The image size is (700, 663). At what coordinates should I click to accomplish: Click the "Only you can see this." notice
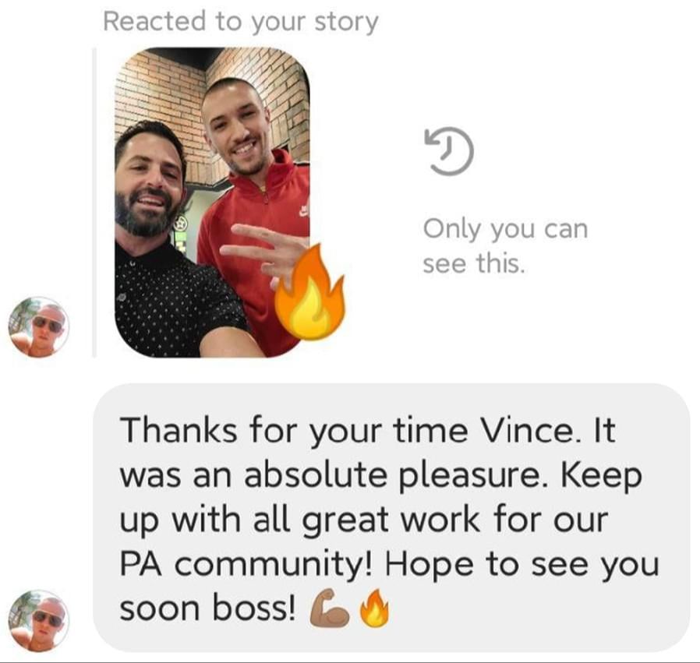(x=505, y=246)
